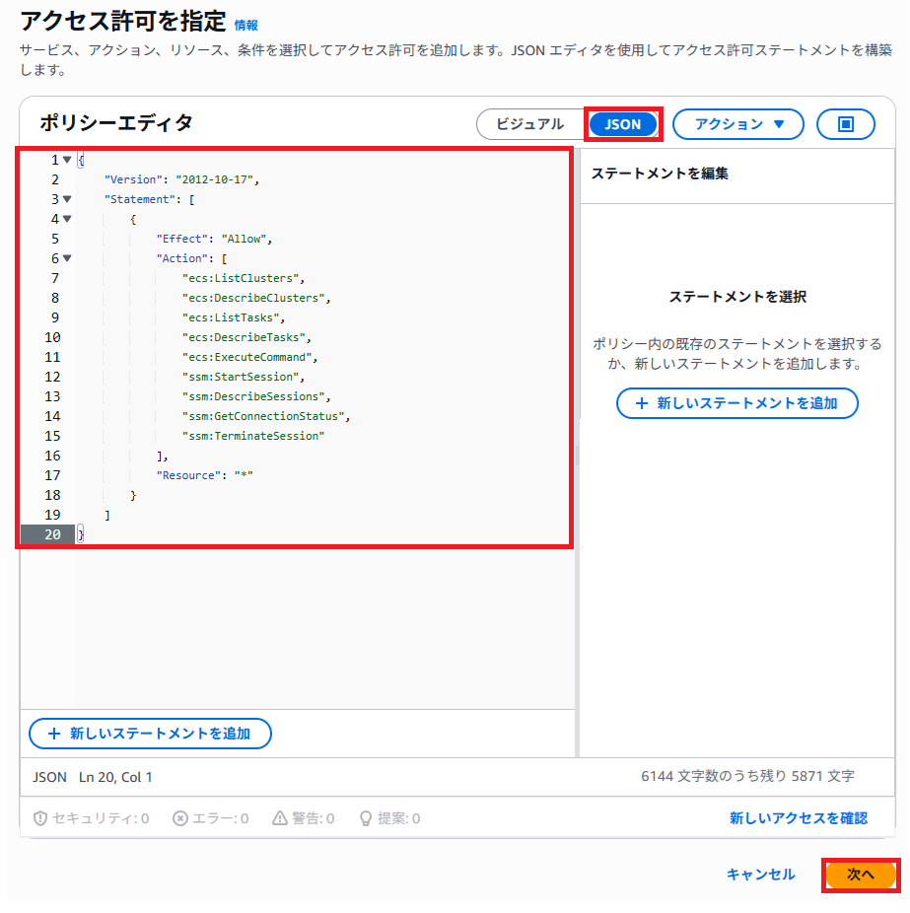Switch the editor to ビジュアル mode

pyautogui.click(x=530, y=124)
